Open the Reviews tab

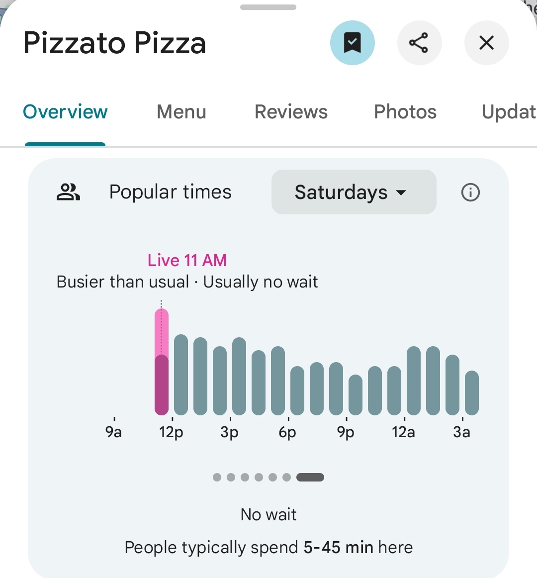pyautogui.click(x=291, y=112)
